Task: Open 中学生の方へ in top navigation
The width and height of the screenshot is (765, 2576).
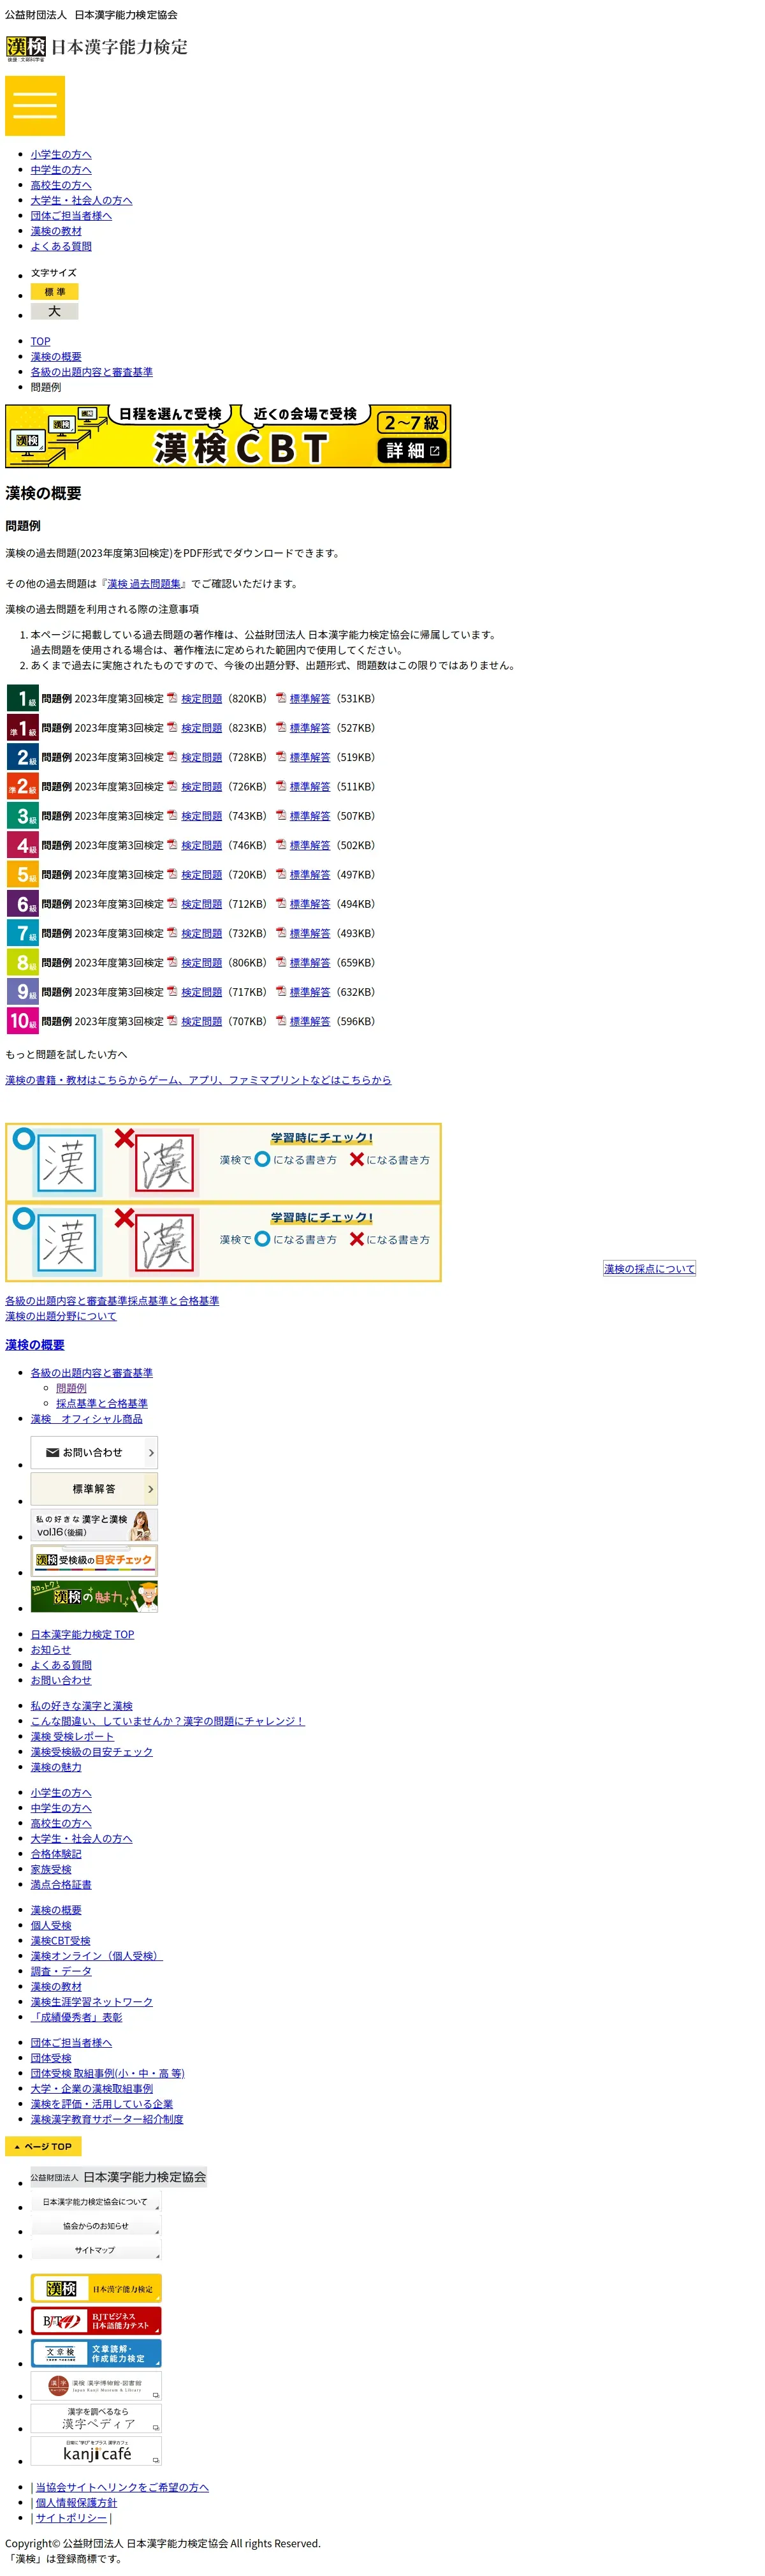Action: [61, 169]
